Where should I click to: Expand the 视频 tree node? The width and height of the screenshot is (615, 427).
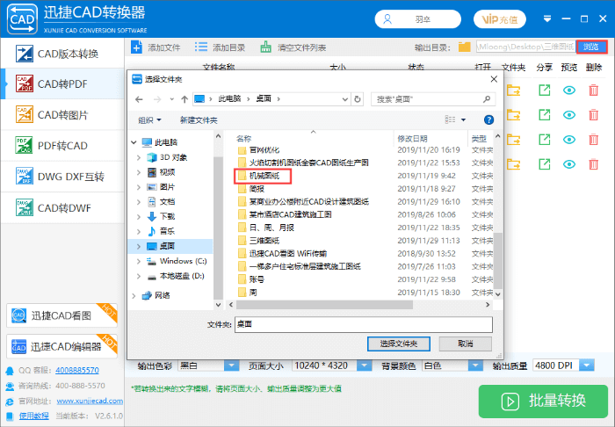coord(139,172)
